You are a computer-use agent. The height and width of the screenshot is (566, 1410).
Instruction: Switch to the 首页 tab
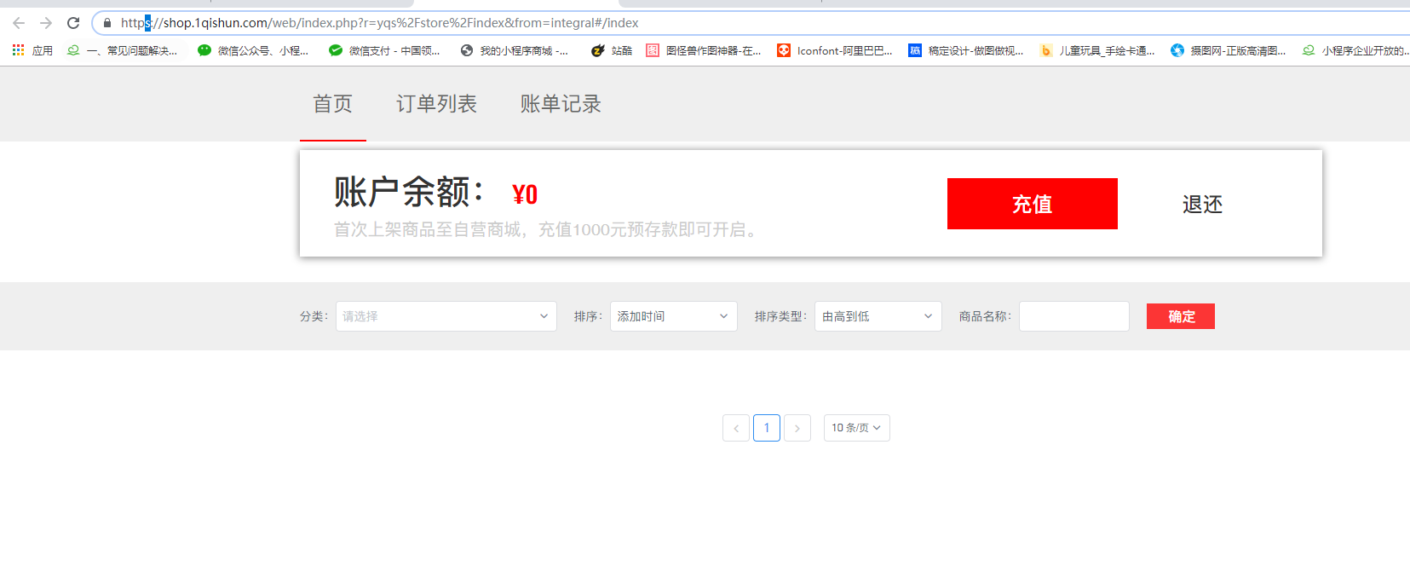[333, 104]
